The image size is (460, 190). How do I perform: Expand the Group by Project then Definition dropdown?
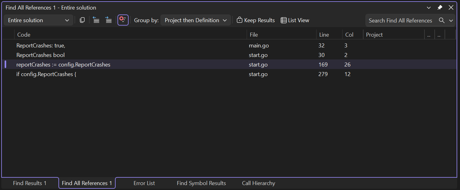195,20
